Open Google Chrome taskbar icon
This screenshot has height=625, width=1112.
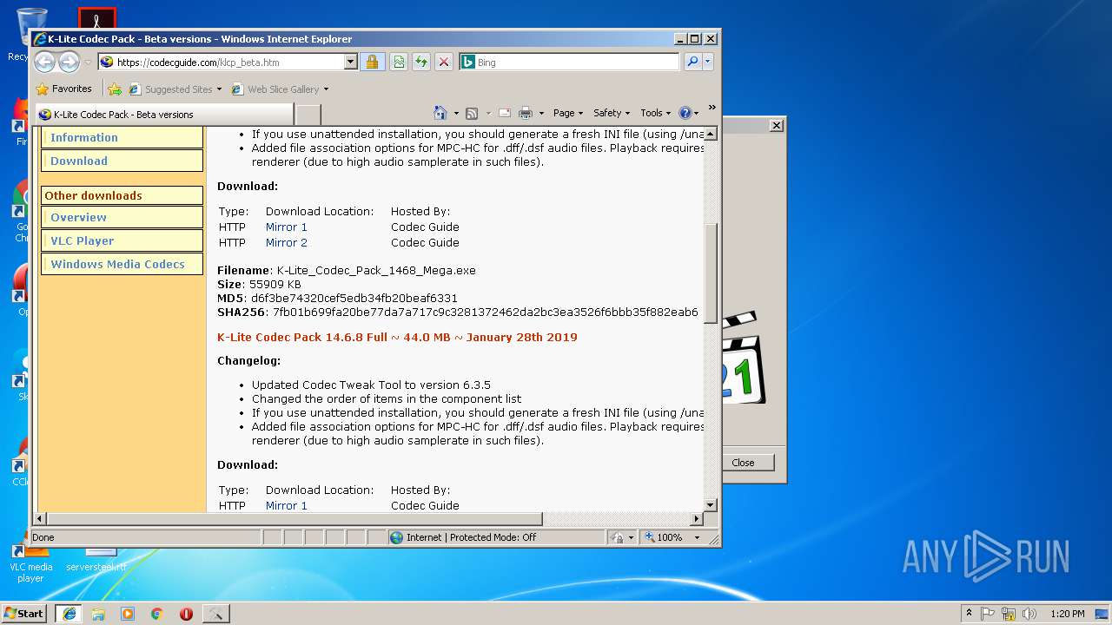coord(156,613)
